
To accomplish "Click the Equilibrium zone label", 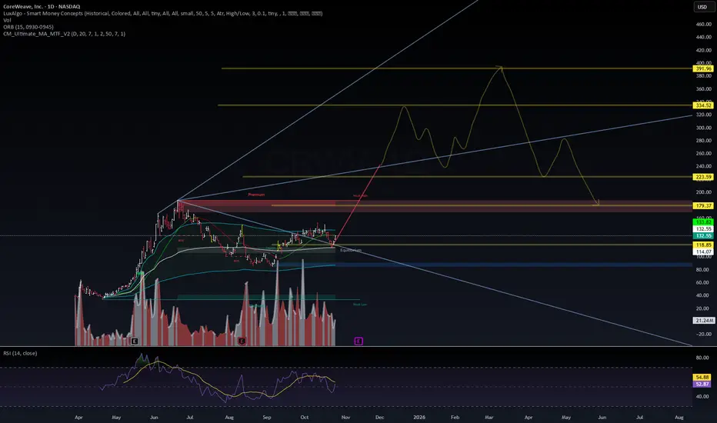I will tap(351, 250).
